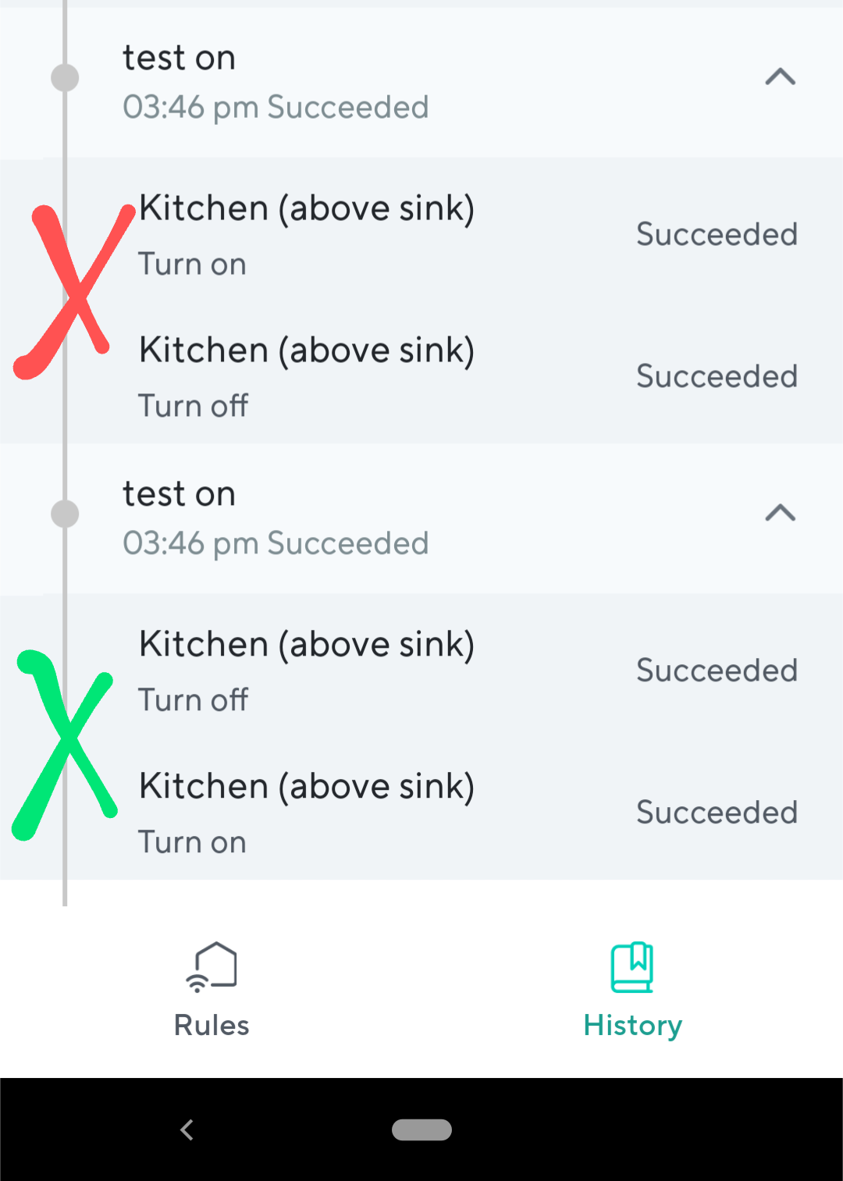Tap the Android home pill

421,1129
